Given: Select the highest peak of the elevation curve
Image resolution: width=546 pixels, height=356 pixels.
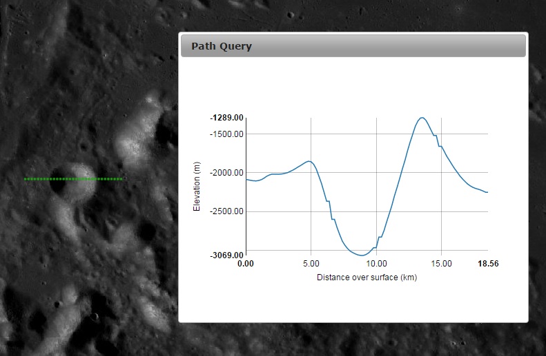Looking at the screenshot, I should 422,118.
